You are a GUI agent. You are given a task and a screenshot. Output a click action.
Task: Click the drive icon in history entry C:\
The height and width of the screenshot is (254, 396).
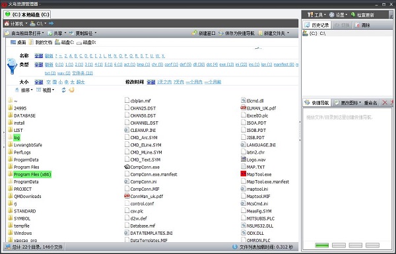click(306, 33)
